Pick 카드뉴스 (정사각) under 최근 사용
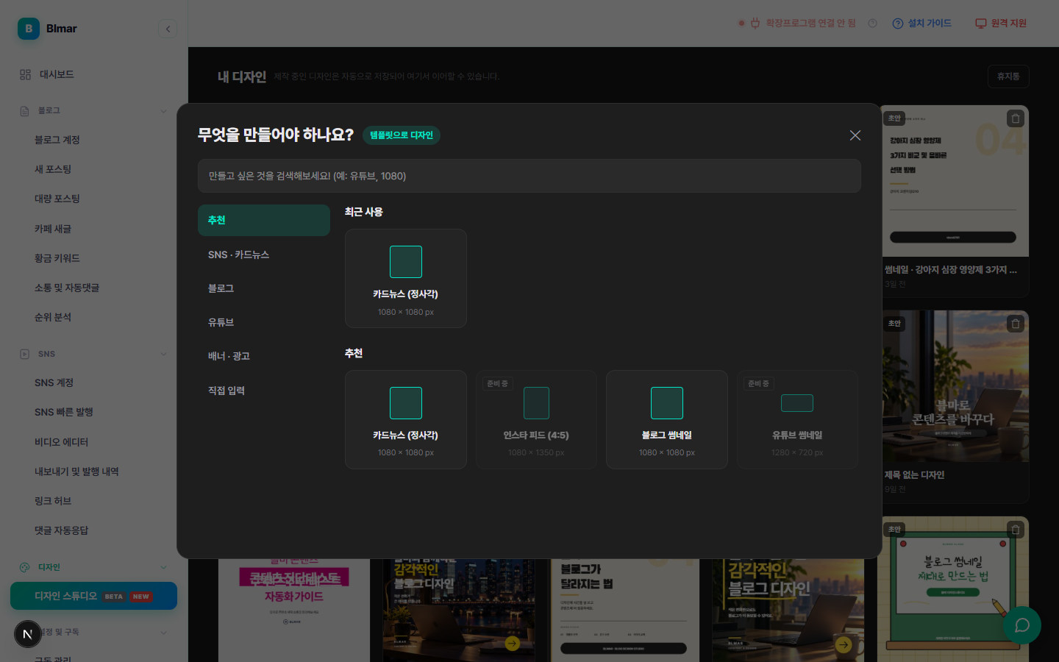 click(406, 278)
